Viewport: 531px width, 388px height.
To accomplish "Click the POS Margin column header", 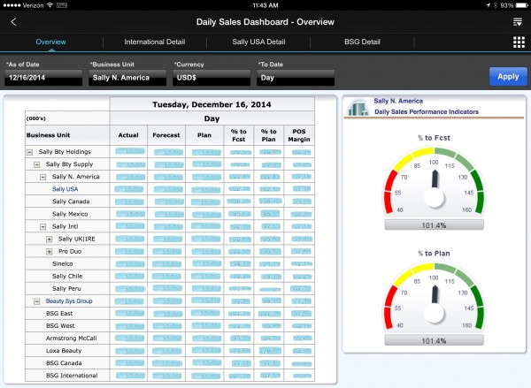I will pos(299,135).
